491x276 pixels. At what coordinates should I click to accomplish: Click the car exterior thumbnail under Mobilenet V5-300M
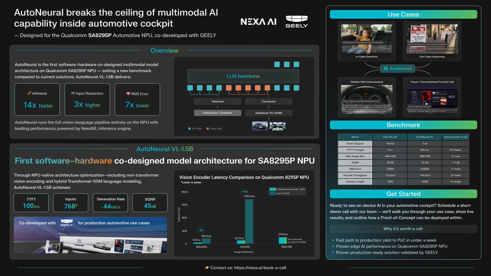click(260, 126)
